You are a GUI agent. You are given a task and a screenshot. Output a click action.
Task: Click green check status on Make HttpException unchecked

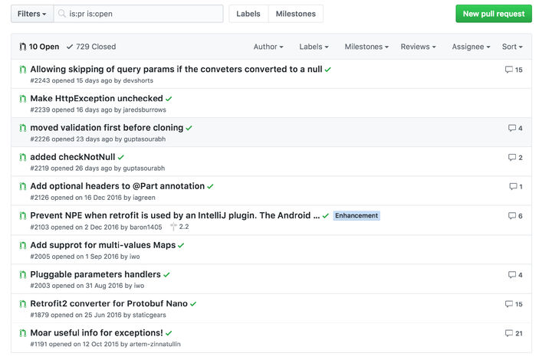click(x=169, y=99)
